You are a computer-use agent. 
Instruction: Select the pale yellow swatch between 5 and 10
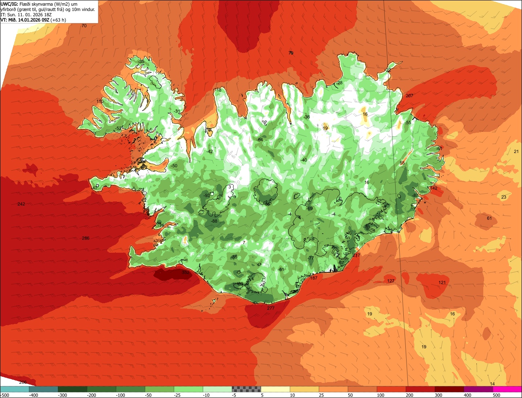point(275,389)
